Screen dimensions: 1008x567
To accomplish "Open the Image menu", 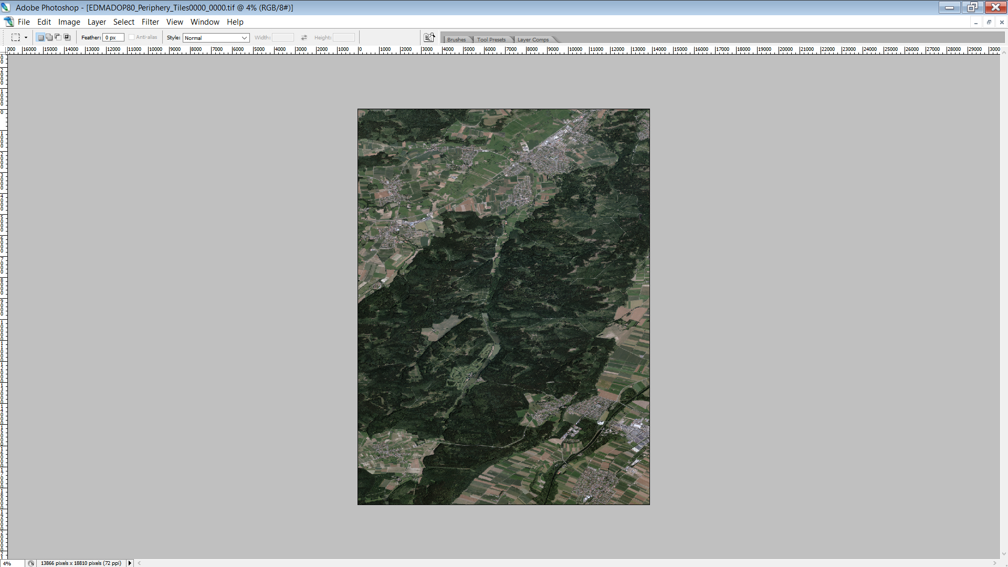I will 69,22.
